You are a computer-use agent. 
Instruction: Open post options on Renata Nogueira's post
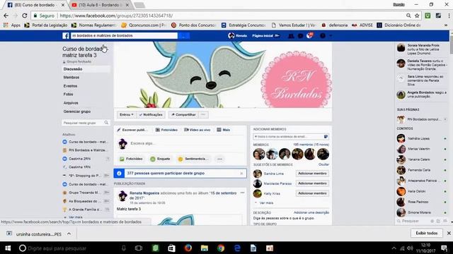pos(242,193)
